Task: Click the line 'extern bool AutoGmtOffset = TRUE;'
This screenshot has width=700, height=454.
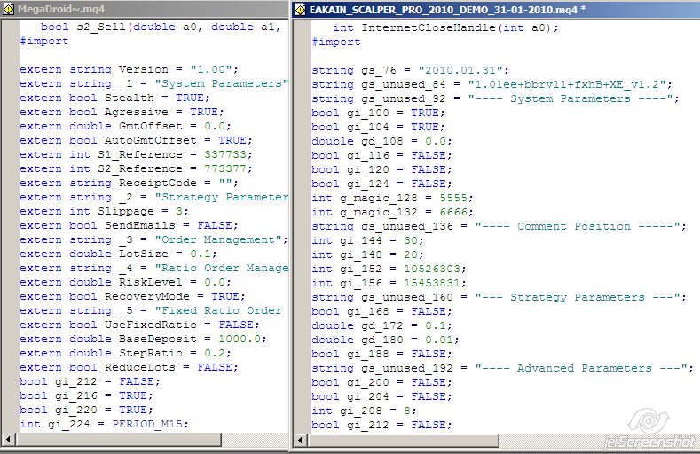Action: pos(136,140)
